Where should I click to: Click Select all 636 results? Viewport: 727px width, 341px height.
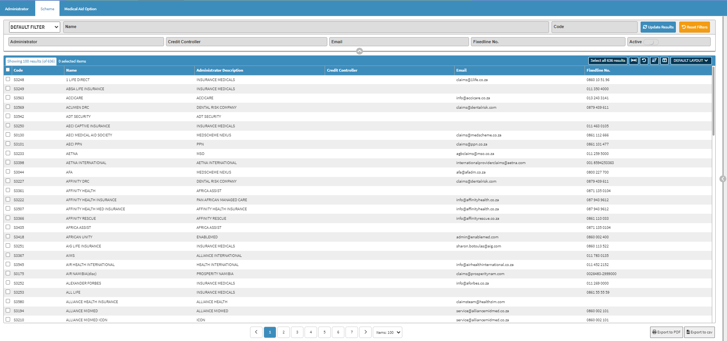coord(608,61)
